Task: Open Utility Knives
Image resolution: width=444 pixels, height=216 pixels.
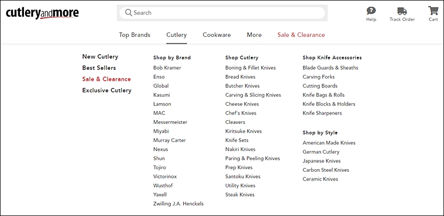Action: [240, 185]
